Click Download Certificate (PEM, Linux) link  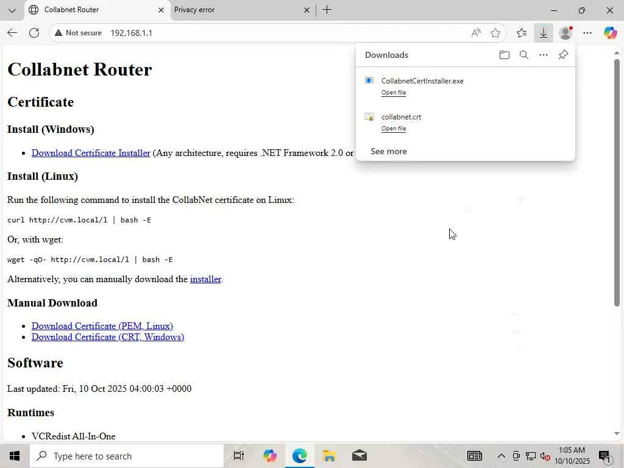(x=102, y=326)
